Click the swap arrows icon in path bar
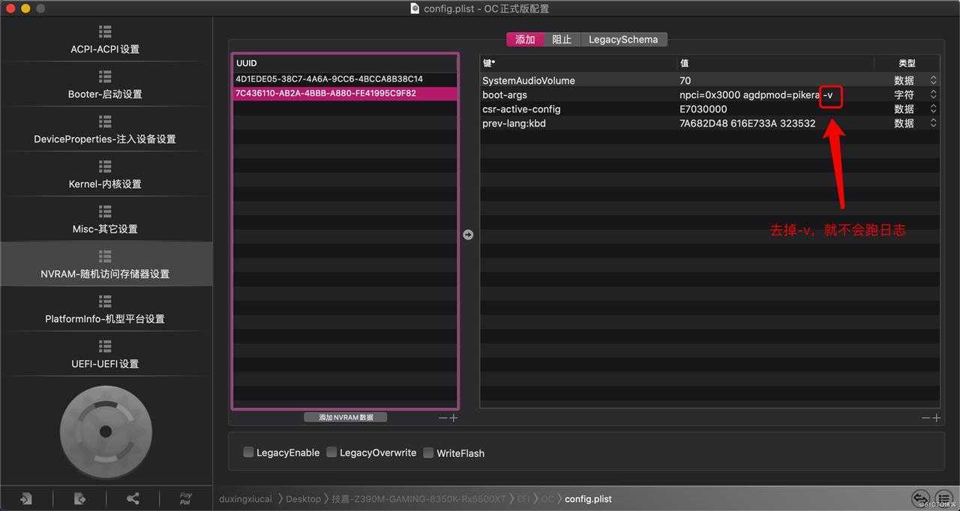 pos(921,498)
